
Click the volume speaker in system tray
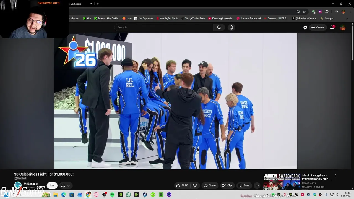tap(336, 195)
